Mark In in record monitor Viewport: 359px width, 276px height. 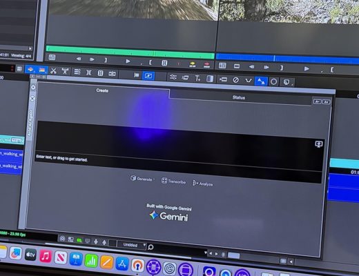pyautogui.click(x=332, y=69)
